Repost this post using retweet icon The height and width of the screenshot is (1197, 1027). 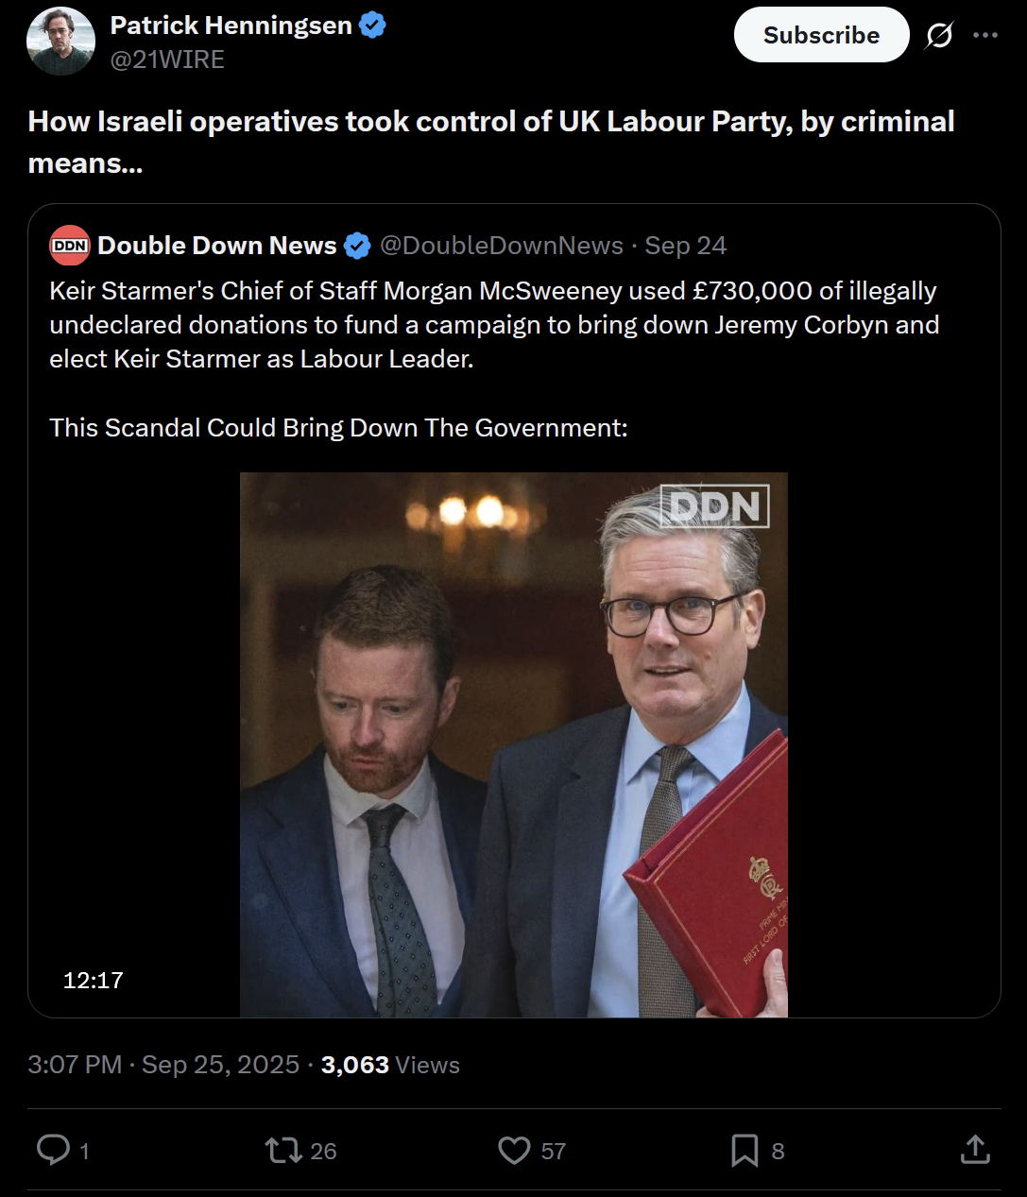point(282,1150)
